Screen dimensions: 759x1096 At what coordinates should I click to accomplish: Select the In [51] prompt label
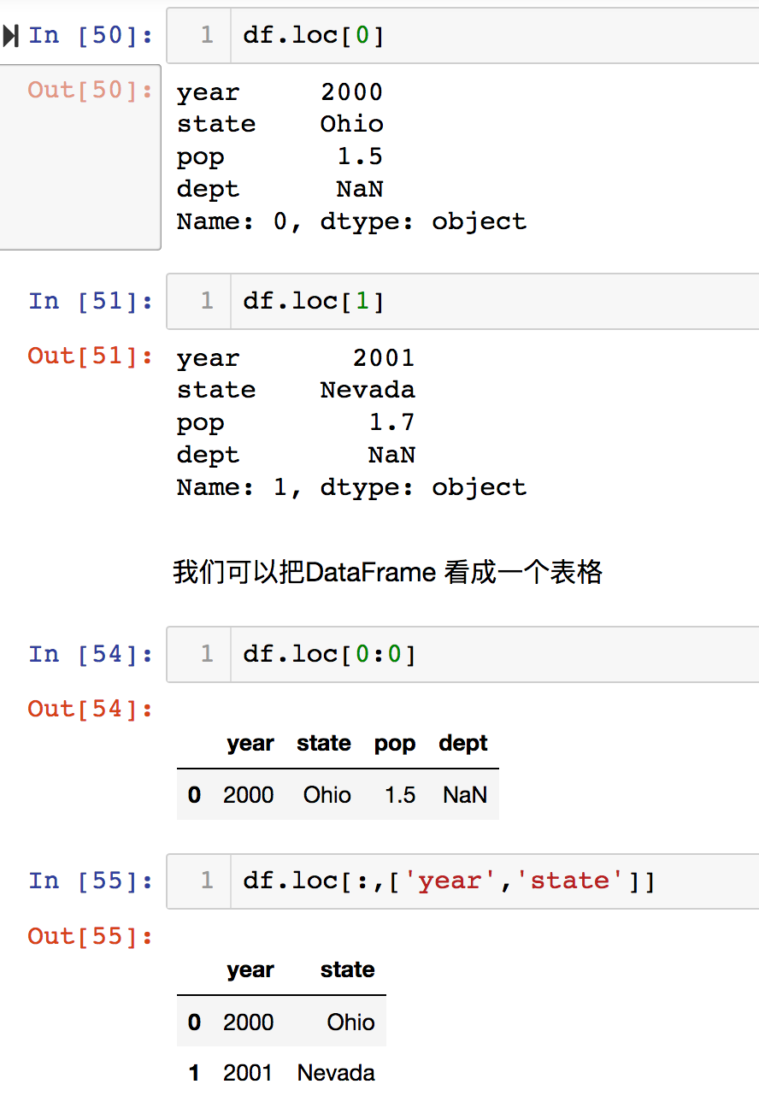coord(91,301)
